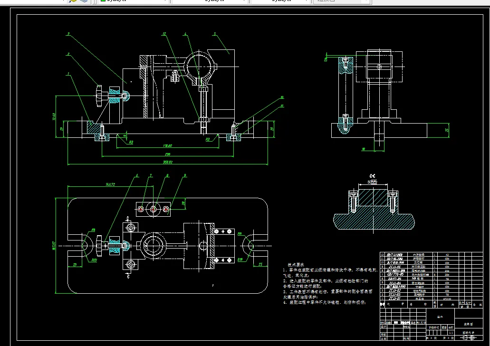Click balloon callout number 10
The image size is (490, 346).
point(282,97)
